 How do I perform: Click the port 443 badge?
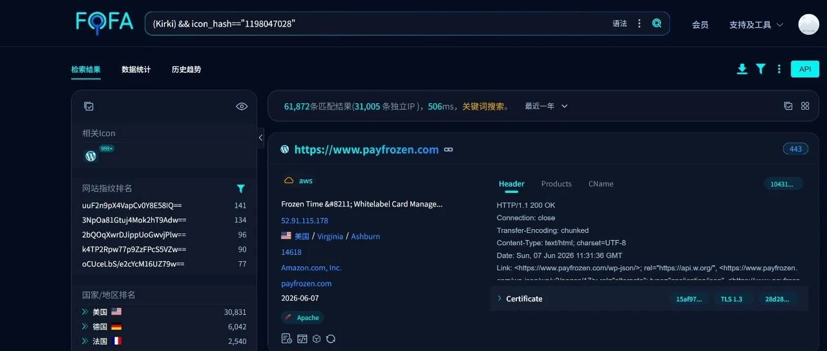tap(795, 149)
